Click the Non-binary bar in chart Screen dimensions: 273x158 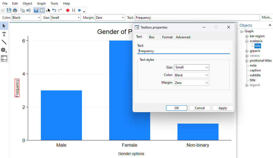pos(198,132)
